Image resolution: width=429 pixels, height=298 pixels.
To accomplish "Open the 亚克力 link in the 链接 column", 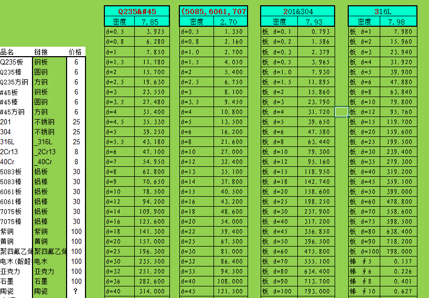I will [x=45, y=271].
